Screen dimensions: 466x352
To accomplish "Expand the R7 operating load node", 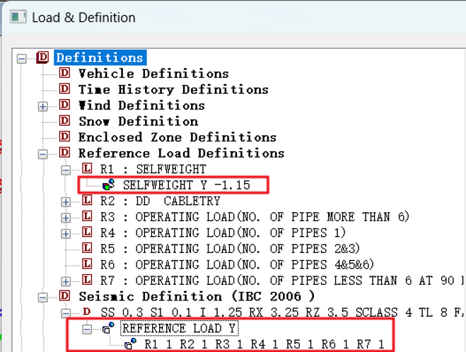I will point(66,281).
